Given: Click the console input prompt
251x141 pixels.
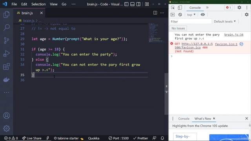Looking at the screenshot, I should (x=210, y=56).
